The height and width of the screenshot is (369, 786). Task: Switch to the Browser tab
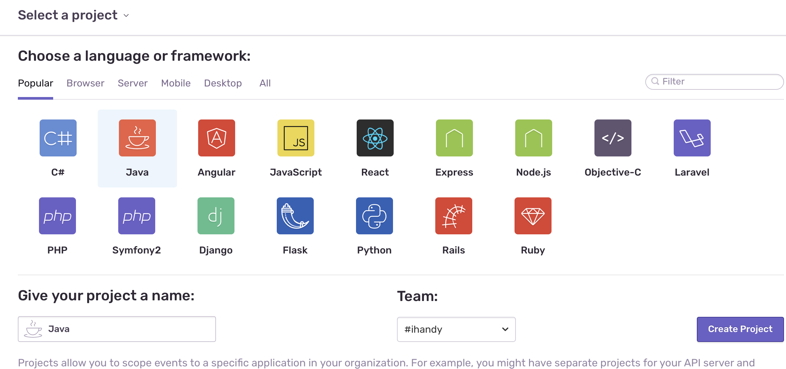[x=85, y=83]
